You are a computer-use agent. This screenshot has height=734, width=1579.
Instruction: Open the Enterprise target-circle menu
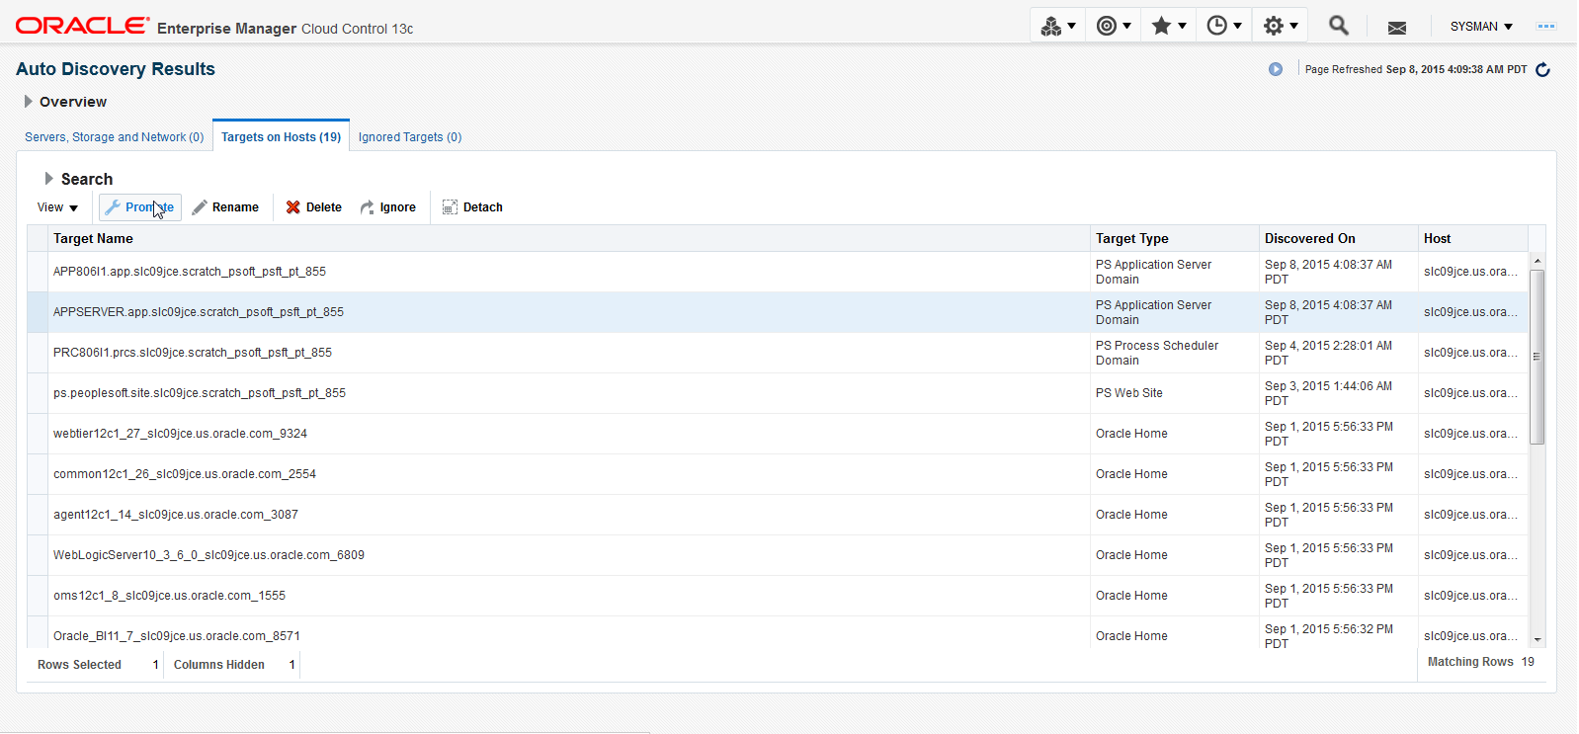(x=1114, y=26)
